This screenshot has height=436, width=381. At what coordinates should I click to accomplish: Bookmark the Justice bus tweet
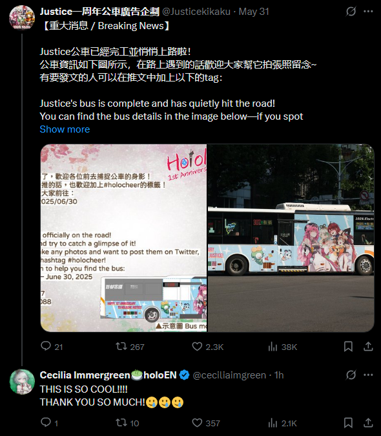[348, 347]
